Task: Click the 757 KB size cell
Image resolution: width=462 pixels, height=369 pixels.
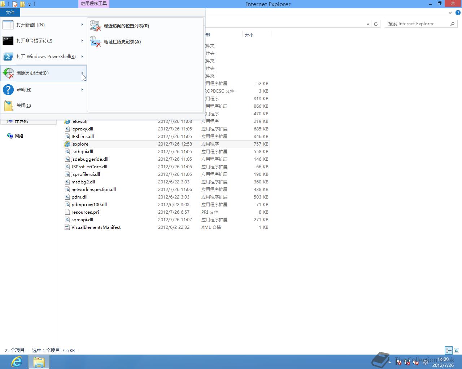Action: [261, 144]
